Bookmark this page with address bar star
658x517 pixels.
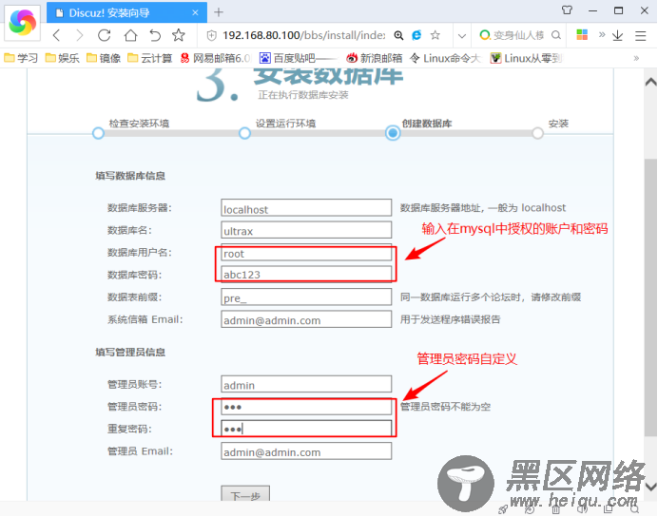pos(435,35)
